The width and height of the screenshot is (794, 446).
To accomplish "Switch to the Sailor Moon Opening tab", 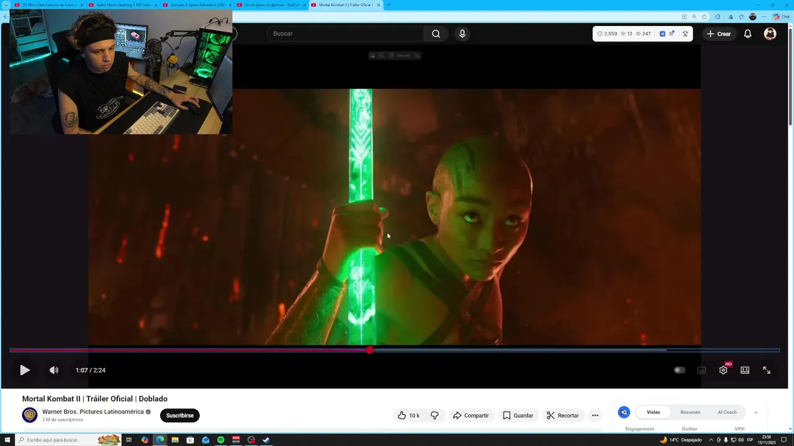I will coord(122,5).
